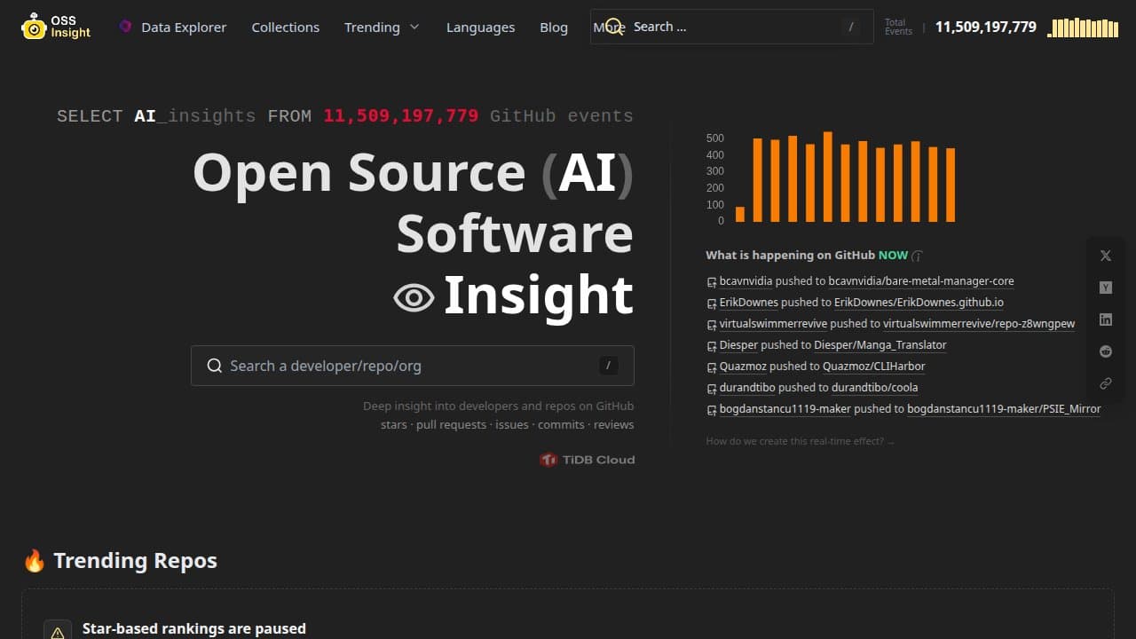1136x639 pixels.
Task: Share the page on Reddit
Action: tap(1106, 351)
